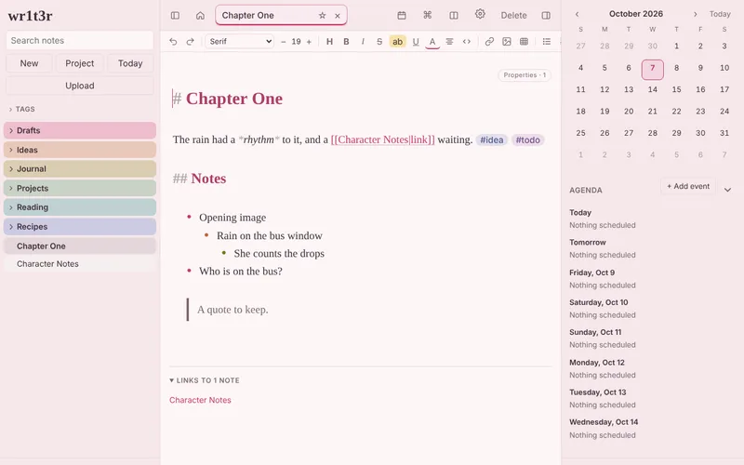Collapse LINKS TO 1 NOTE section

coord(205,380)
